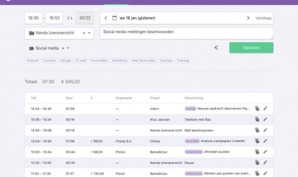Edit the Analyse campagnes LinkedIn entry
This screenshot has height=177, width=298.
click(265, 141)
